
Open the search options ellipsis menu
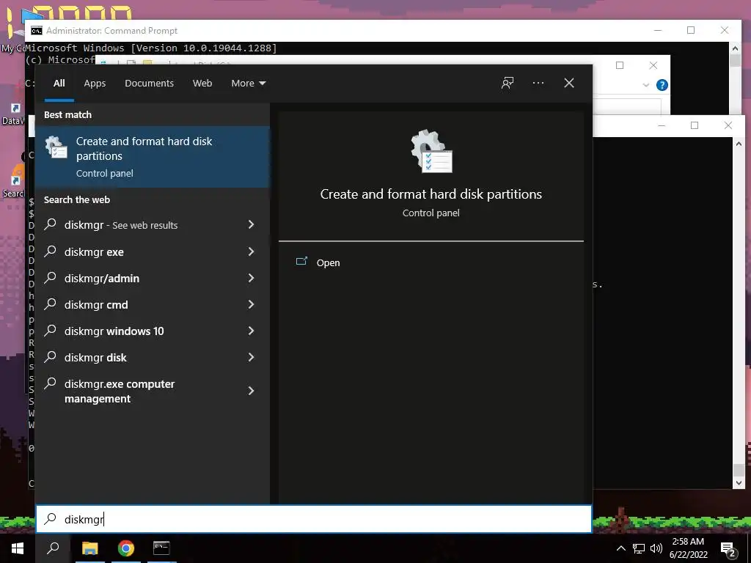coord(538,83)
